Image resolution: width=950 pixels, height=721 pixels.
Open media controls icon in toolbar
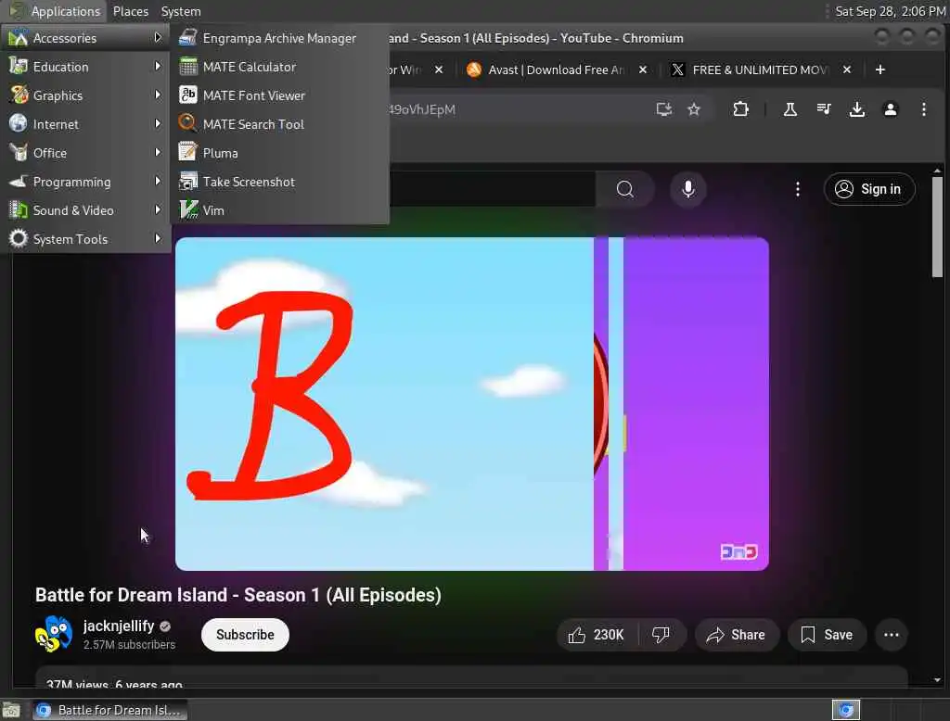(x=824, y=109)
